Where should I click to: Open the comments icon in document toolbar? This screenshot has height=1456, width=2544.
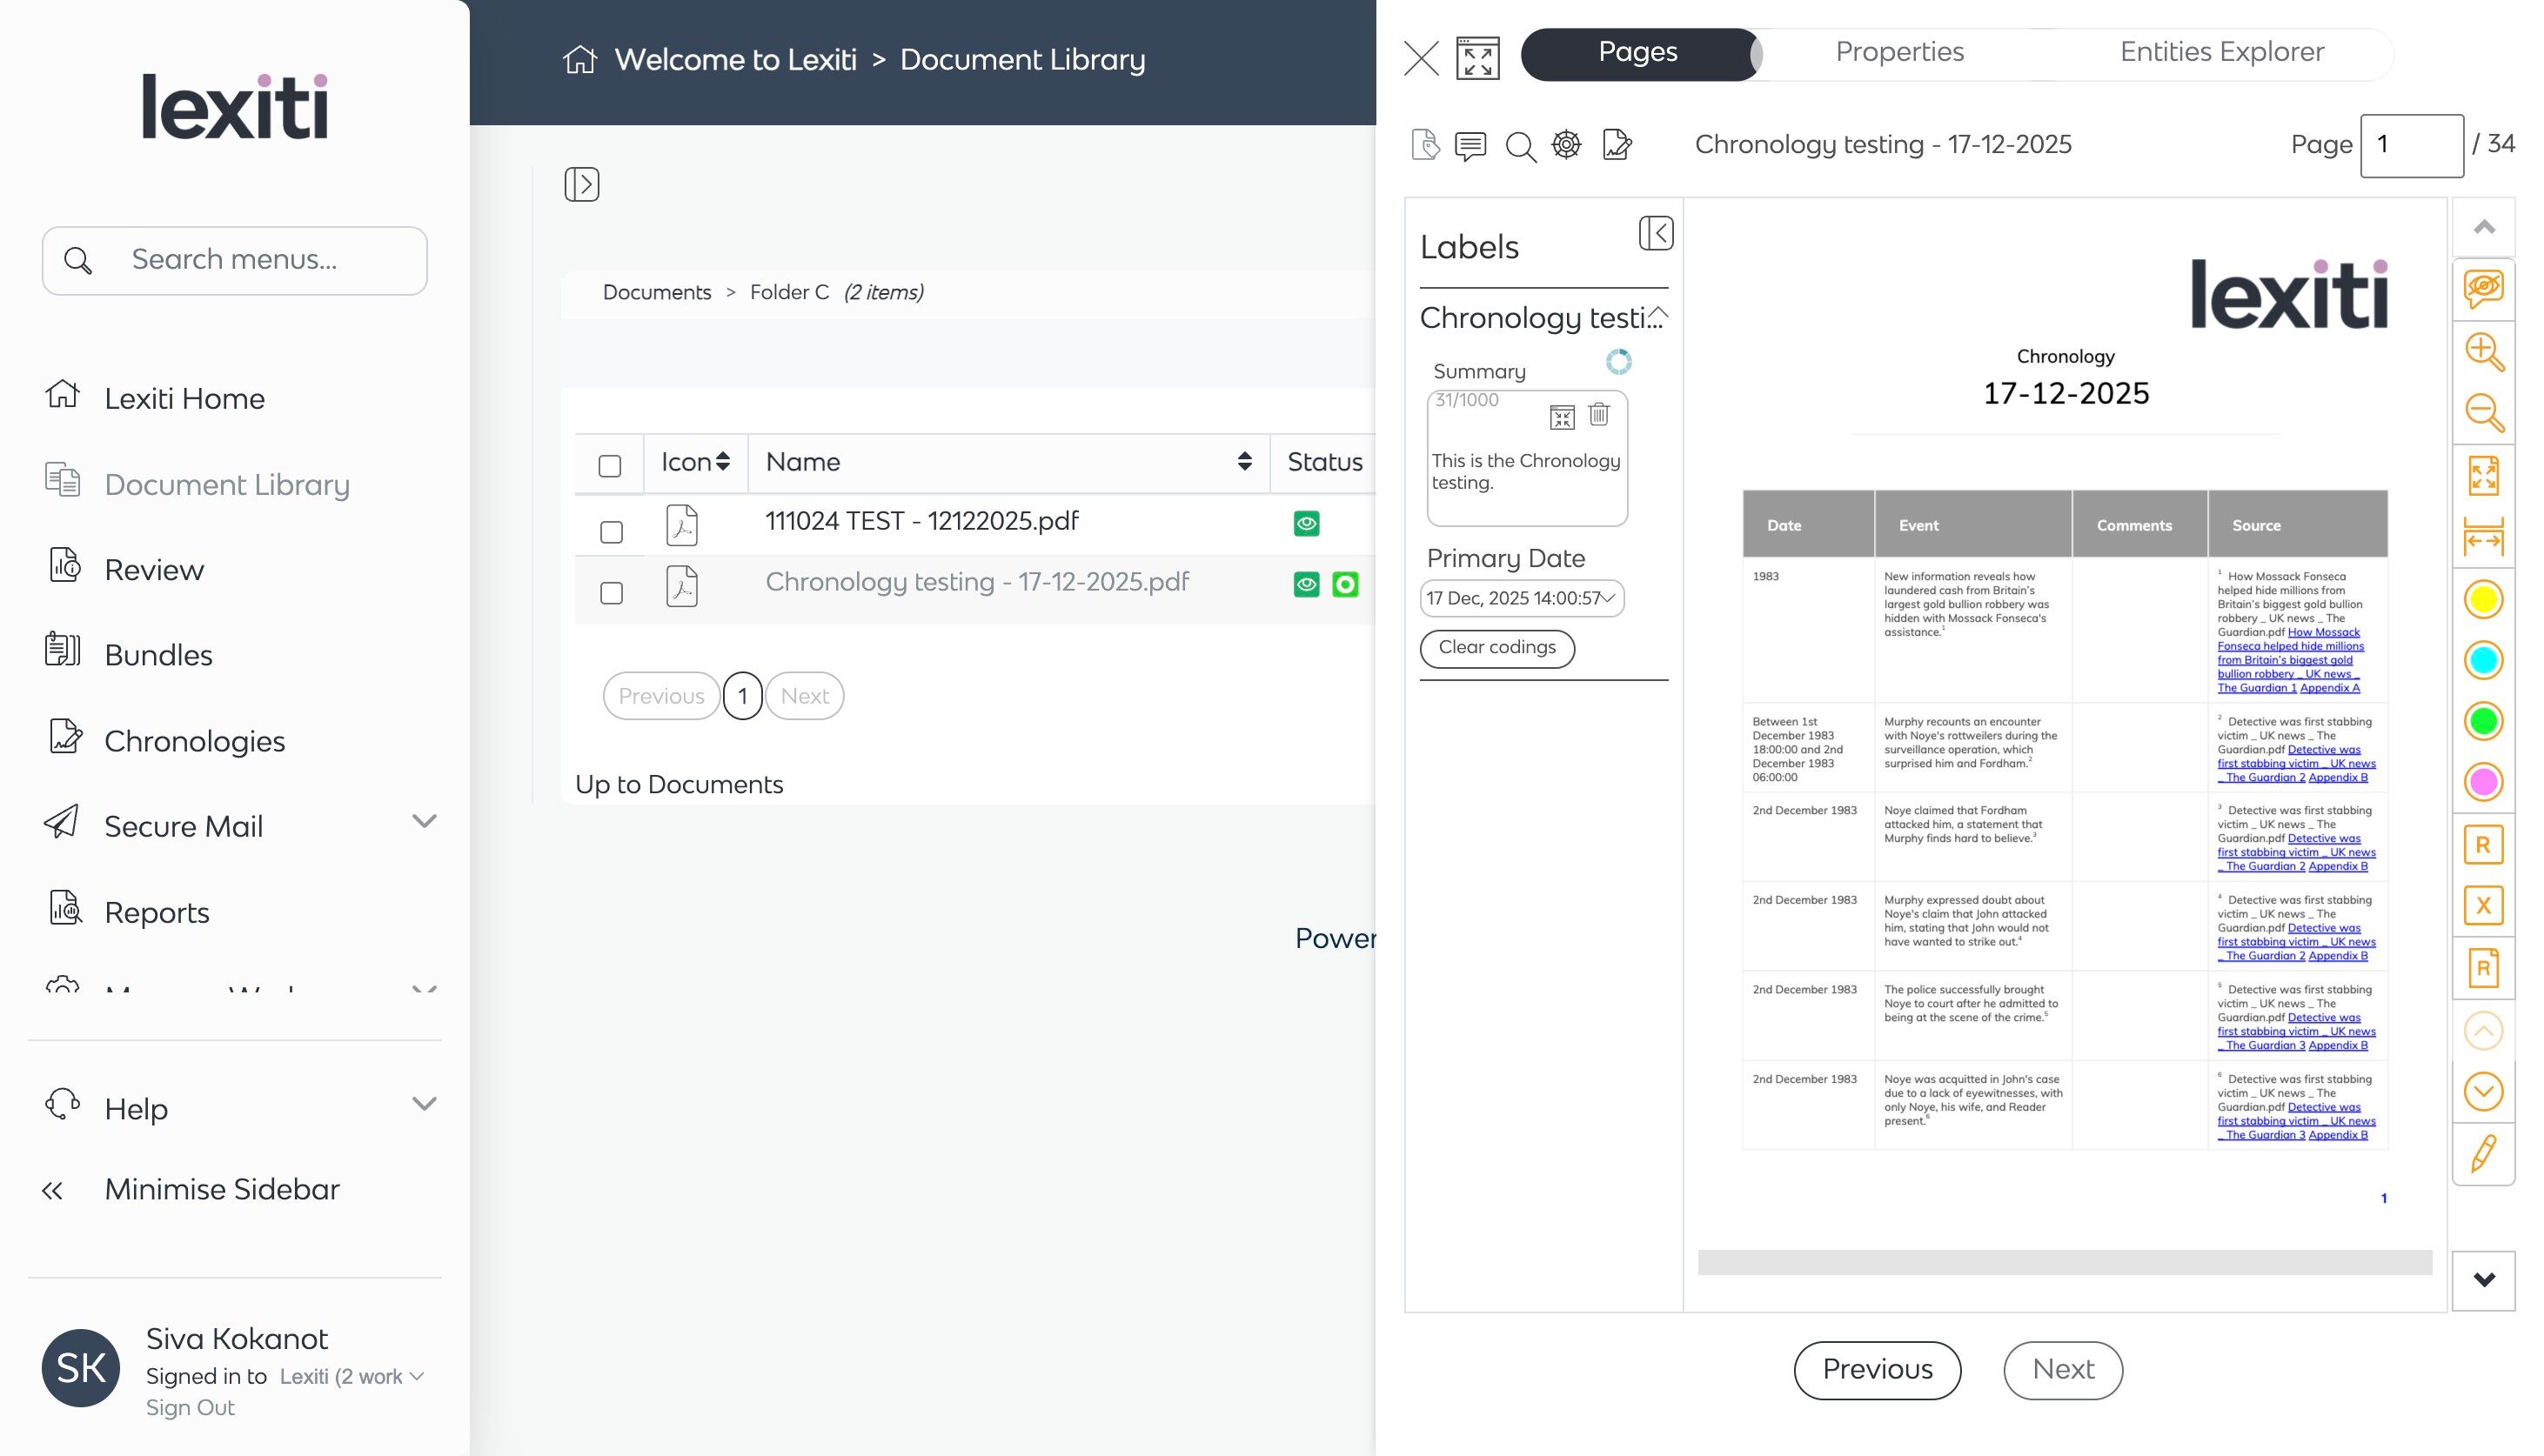(1470, 146)
